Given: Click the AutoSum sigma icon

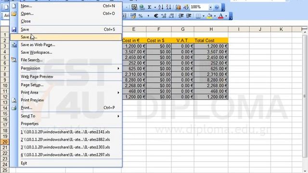Looking at the screenshot, I should (x=150, y=7).
